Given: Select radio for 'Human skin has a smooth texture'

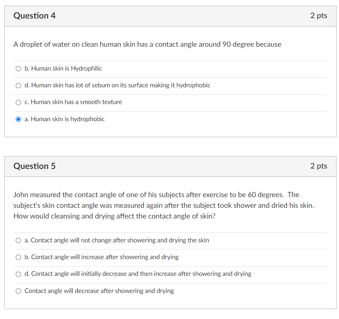Looking at the screenshot, I should [x=19, y=102].
